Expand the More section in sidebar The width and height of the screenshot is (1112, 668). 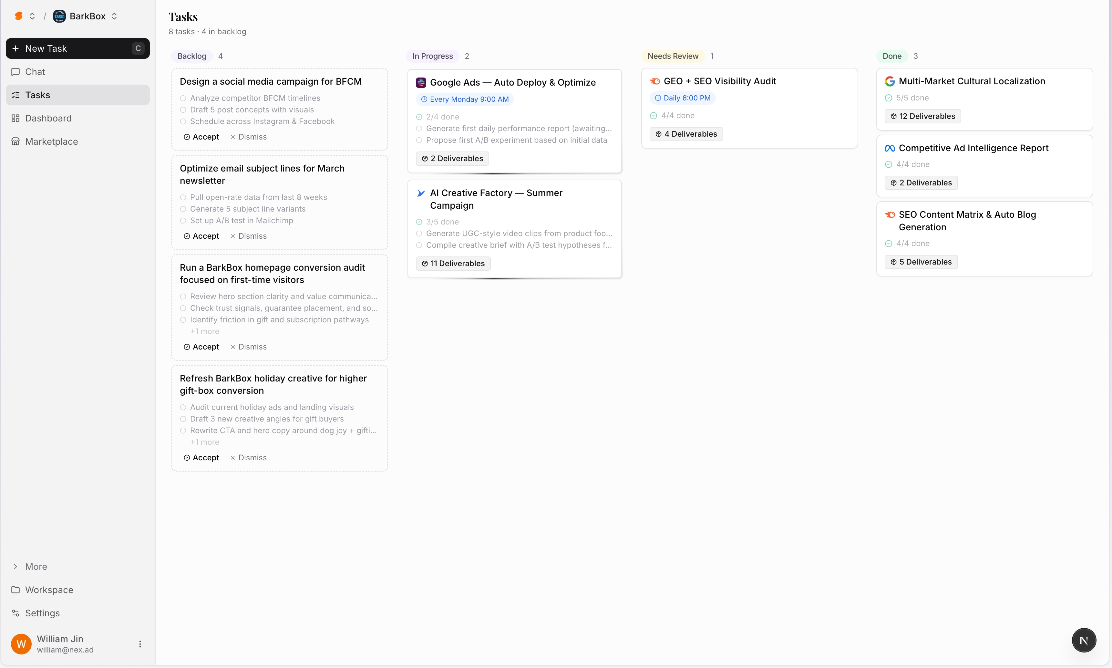point(36,566)
